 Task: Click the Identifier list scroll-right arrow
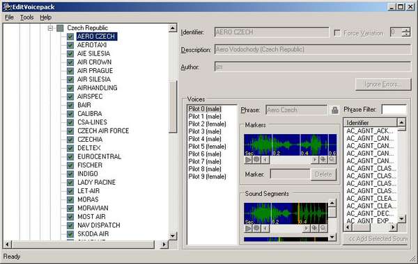[393, 227]
